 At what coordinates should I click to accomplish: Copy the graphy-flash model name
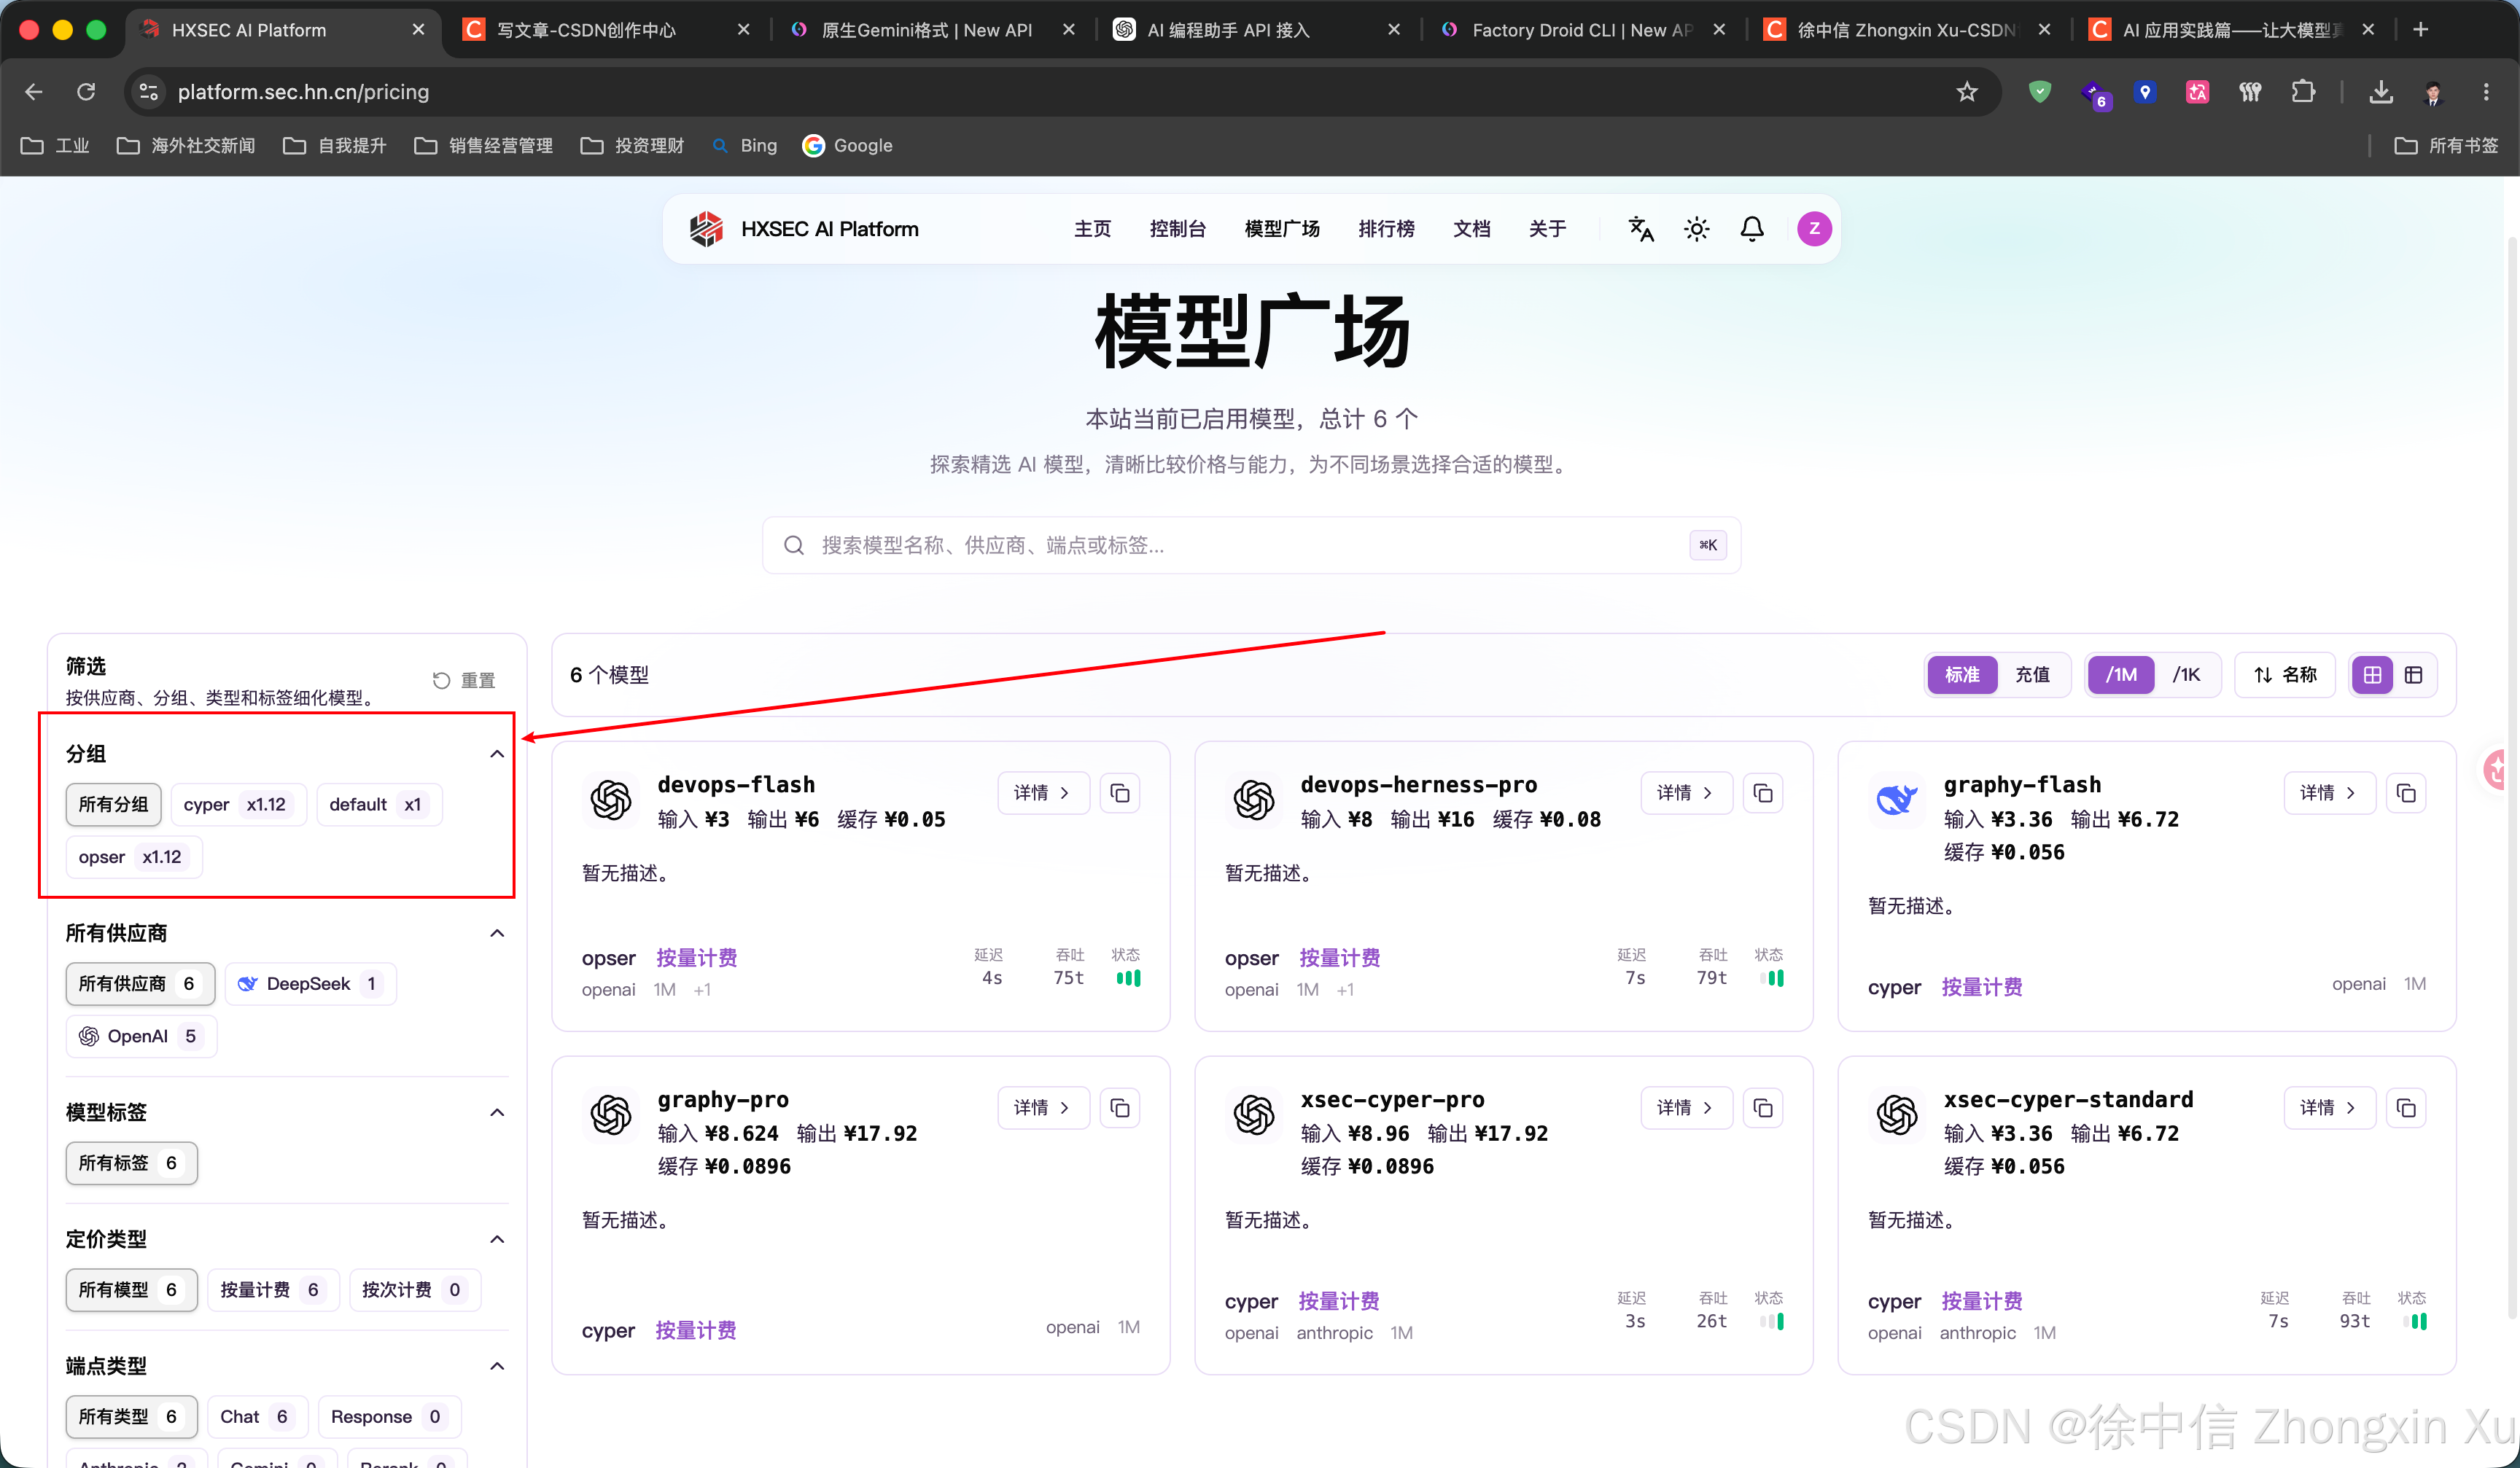click(2406, 794)
